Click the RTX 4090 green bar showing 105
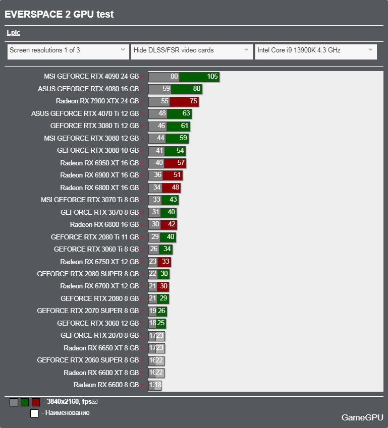388x428 pixels. (199, 77)
